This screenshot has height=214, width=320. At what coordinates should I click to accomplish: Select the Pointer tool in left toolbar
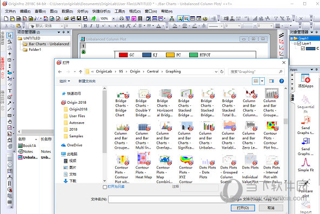(10, 35)
